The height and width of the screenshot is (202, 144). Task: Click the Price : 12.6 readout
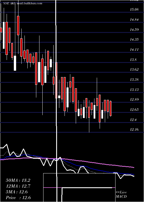coord(18,198)
